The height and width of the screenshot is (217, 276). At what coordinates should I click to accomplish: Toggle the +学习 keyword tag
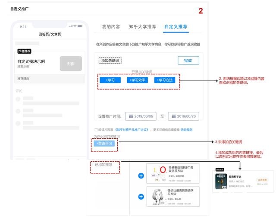pyautogui.click(x=110, y=80)
